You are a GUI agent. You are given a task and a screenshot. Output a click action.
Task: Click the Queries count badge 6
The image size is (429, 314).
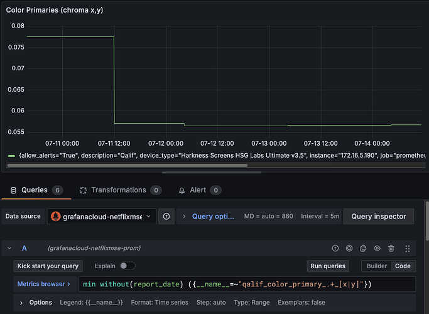(57, 190)
